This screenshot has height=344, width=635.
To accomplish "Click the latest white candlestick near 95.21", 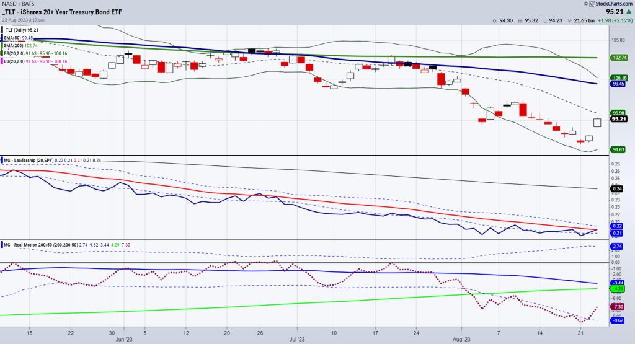I will [597, 122].
